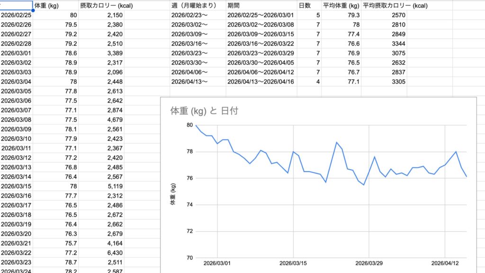
Task: Click period cell 2026/04/13〜2026/04/16
Action: 261,82
